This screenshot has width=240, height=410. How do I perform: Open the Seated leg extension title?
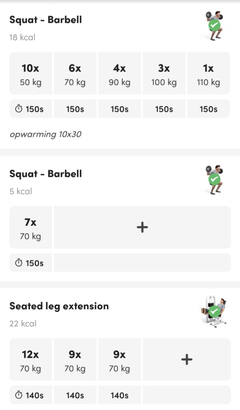click(x=59, y=306)
